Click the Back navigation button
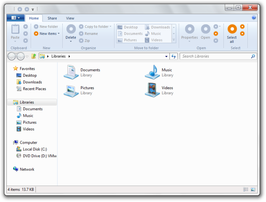Image resolution: width=266 pixels, height=202 pixels. [x=12, y=56]
